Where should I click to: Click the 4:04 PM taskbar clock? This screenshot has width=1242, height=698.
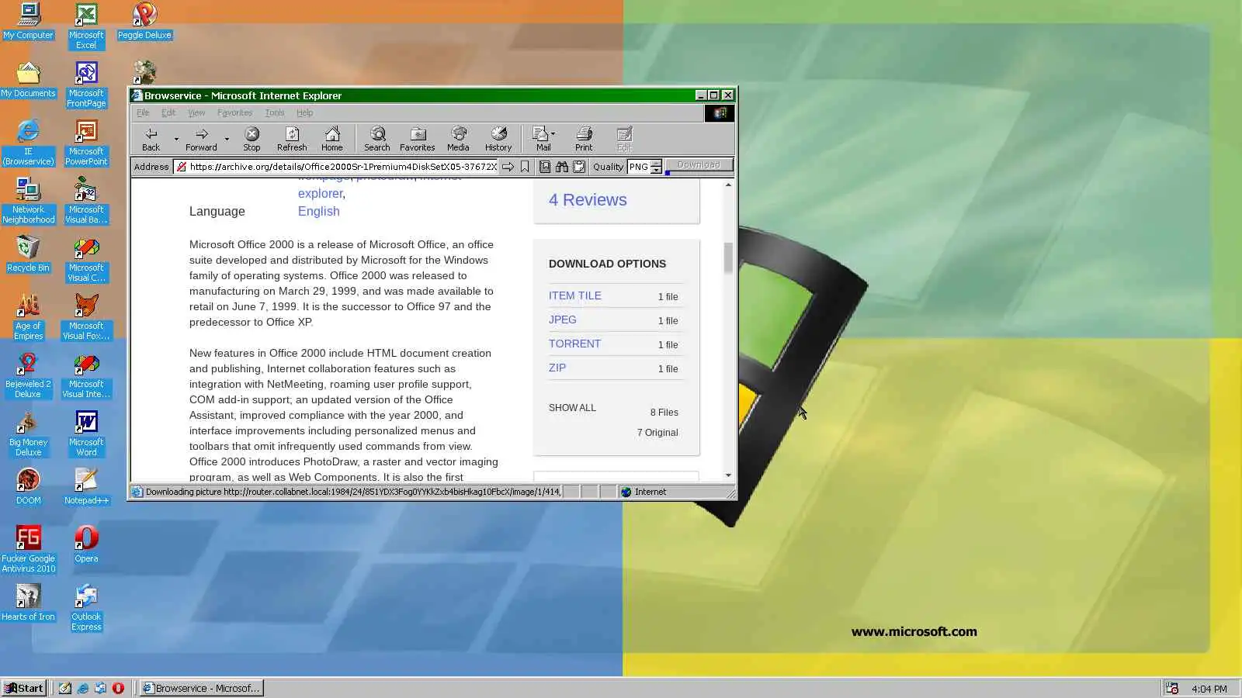point(1209,689)
